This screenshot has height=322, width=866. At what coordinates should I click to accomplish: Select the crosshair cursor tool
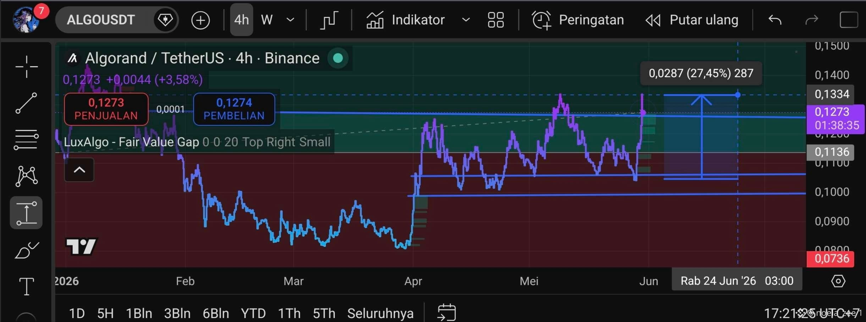27,67
